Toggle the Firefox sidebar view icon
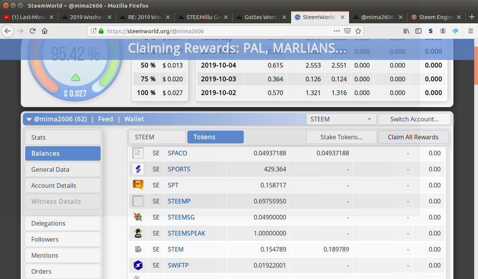The height and width of the screenshot is (279, 478). 418,31
